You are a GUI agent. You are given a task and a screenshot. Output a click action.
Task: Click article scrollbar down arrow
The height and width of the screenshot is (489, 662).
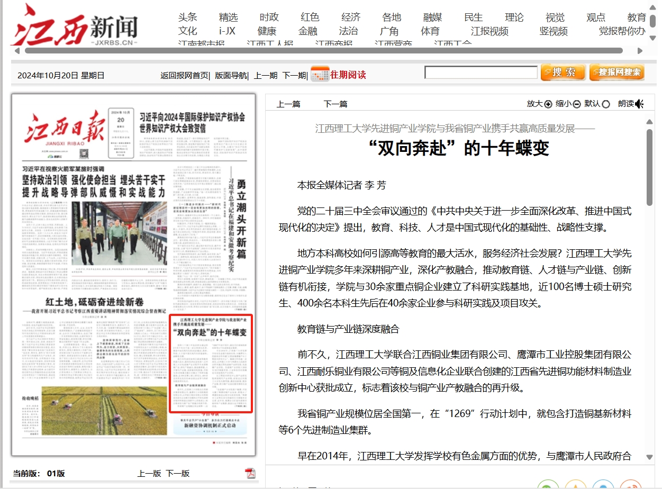[x=650, y=457]
